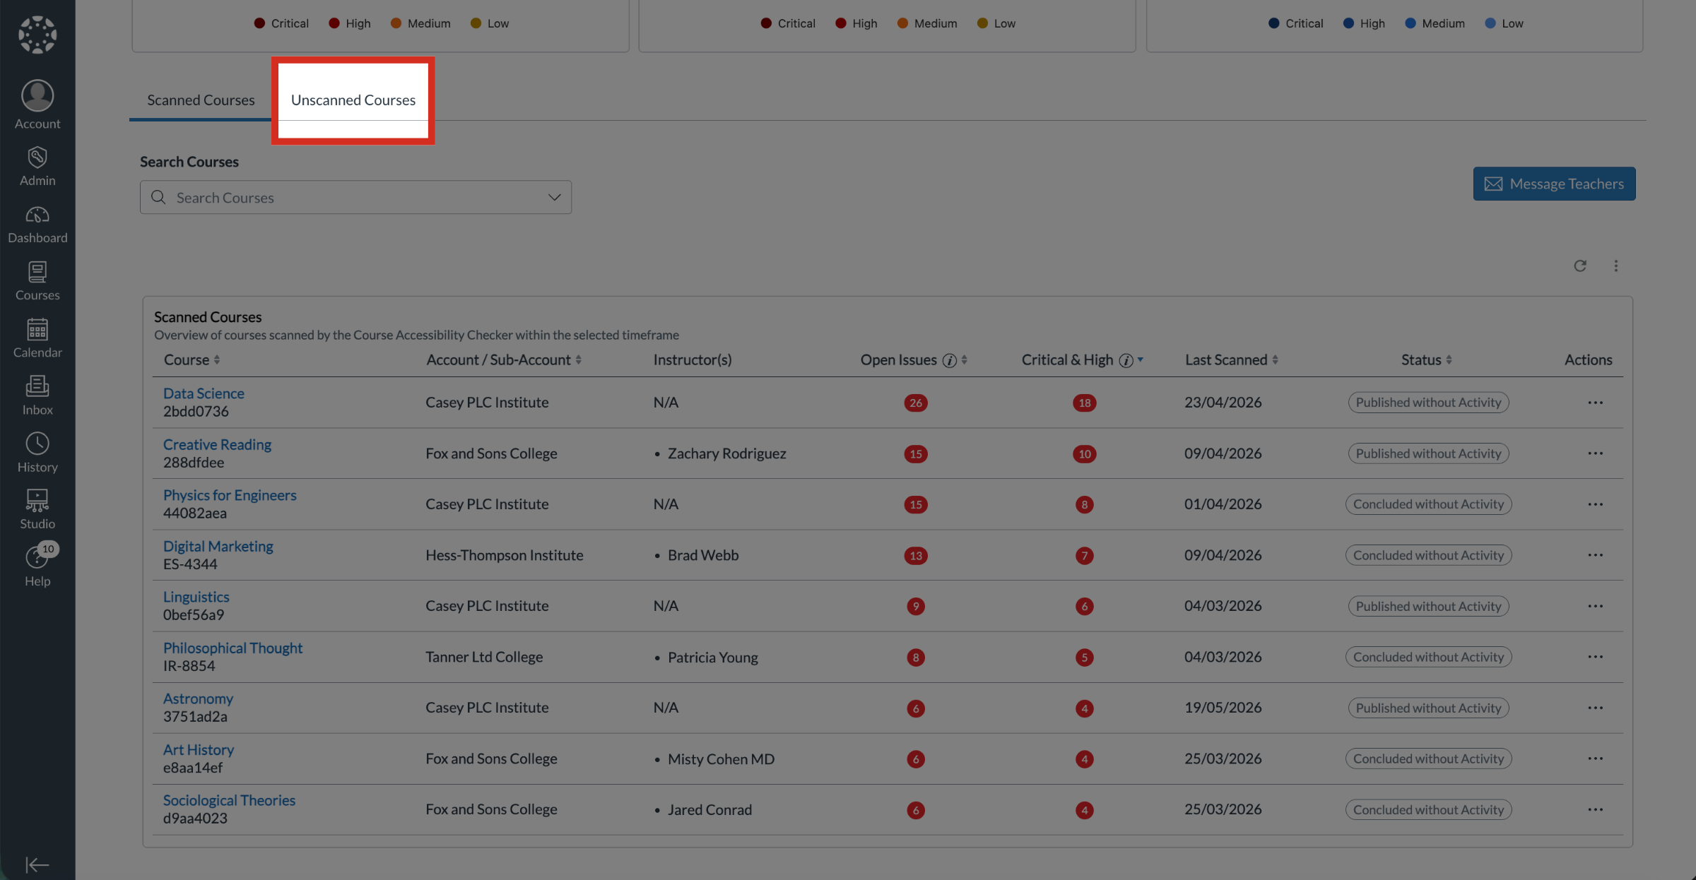1696x880 pixels.
Task: Click the Message Teachers button
Action: coord(1554,184)
